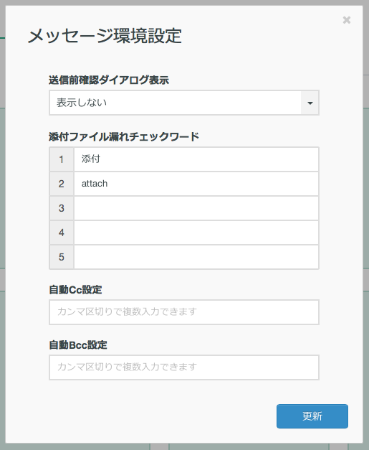Screen dimensions: 369x450
Task: Click the row number 4 addon label
Action: click(x=62, y=233)
